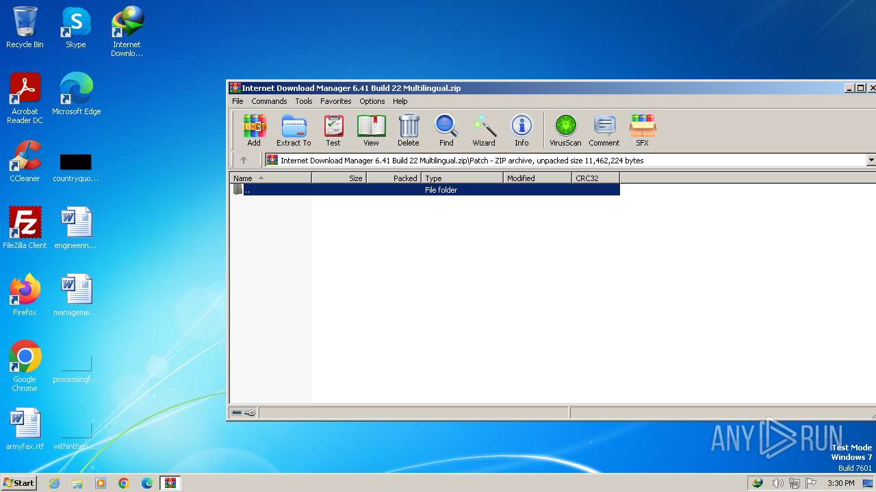Open Internet Explorer from the taskbar

click(54, 483)
